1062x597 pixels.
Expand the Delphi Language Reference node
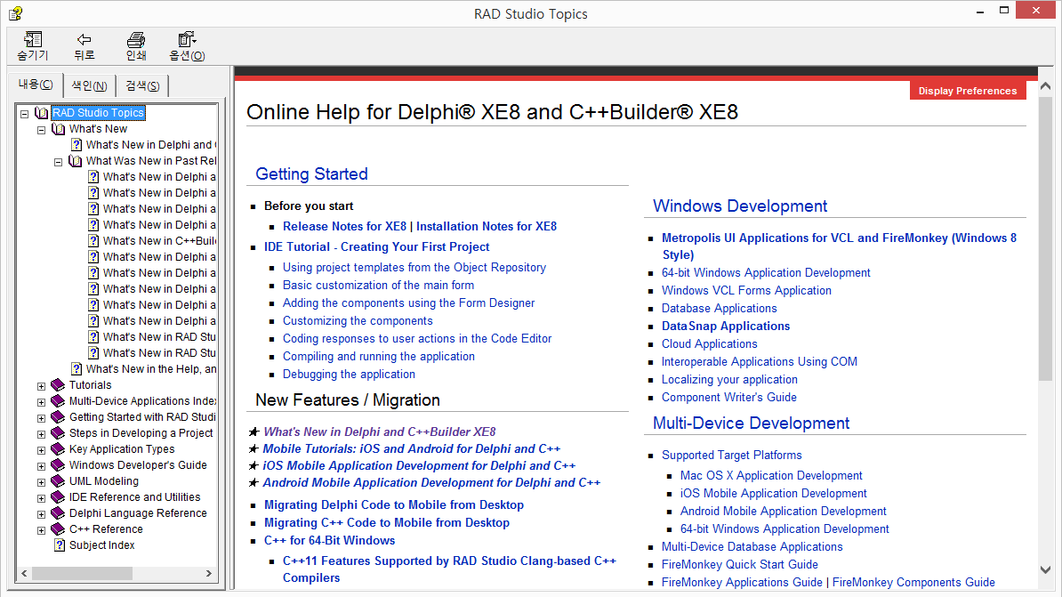coord(41,514)
